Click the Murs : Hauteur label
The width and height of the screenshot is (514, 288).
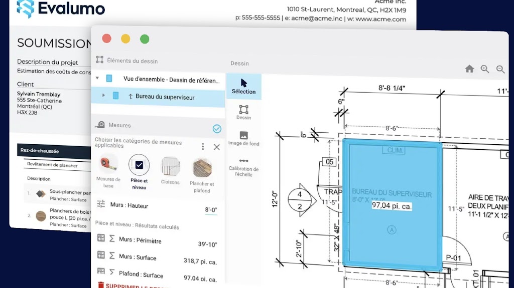point(129,205)
